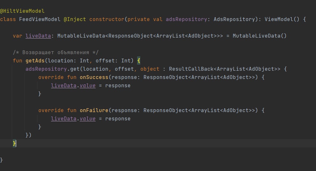Viewport: 316px width, 171px height.
Task: Click the Russian comment line
Action: [x=55, y=53]
